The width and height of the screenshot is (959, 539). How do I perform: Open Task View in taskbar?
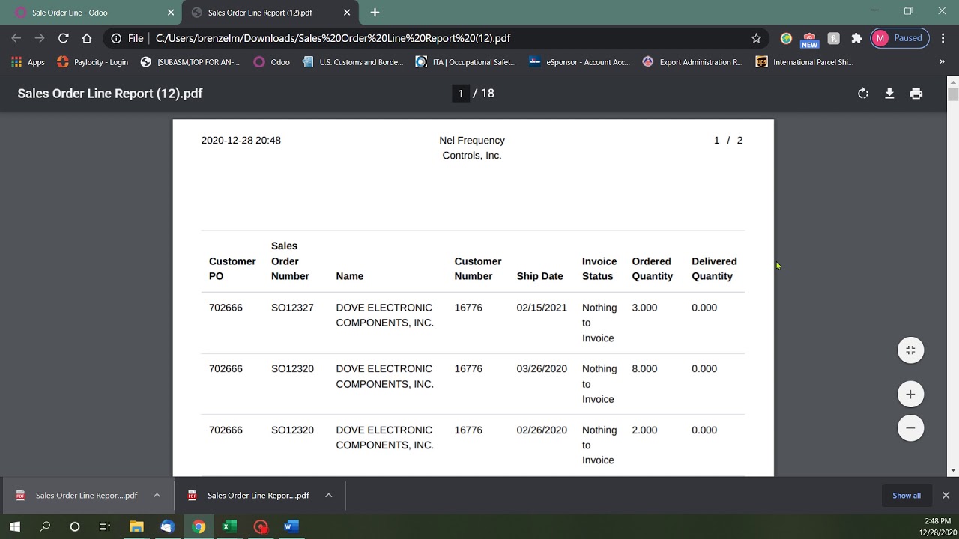105,526
